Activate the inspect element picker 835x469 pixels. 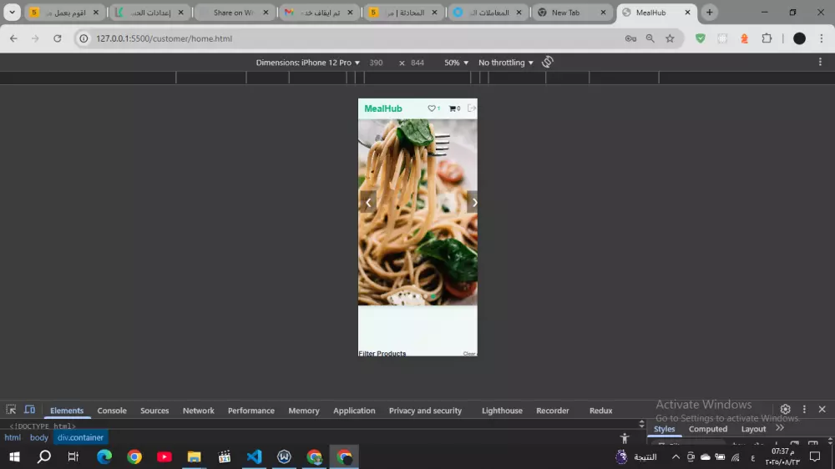pos(11,410)
